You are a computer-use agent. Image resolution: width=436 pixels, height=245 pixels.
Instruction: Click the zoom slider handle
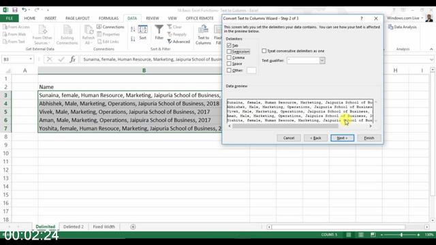[x=401, y=235]
